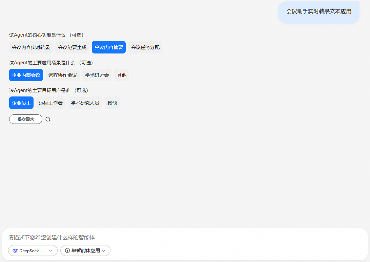Deselect the 会议内容摘要 option
The height and width of the screenshot is (262, 370).
[x=109, y=47]
